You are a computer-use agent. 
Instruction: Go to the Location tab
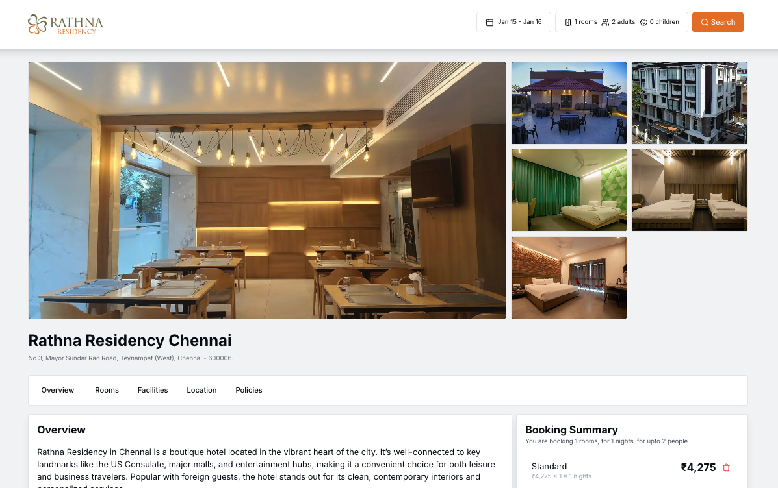201,391
